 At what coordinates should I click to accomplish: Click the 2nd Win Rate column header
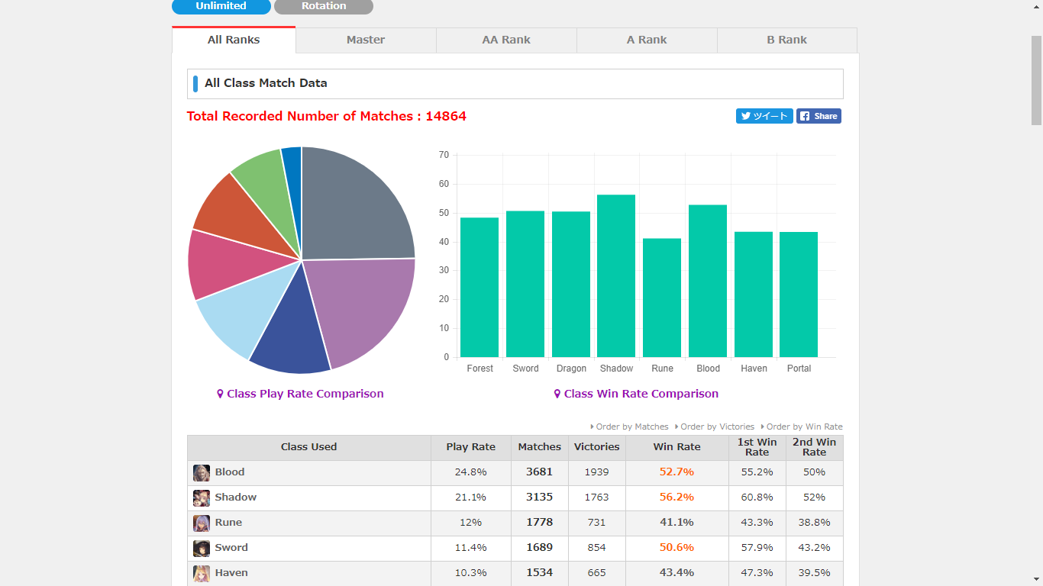coord(815,447)
